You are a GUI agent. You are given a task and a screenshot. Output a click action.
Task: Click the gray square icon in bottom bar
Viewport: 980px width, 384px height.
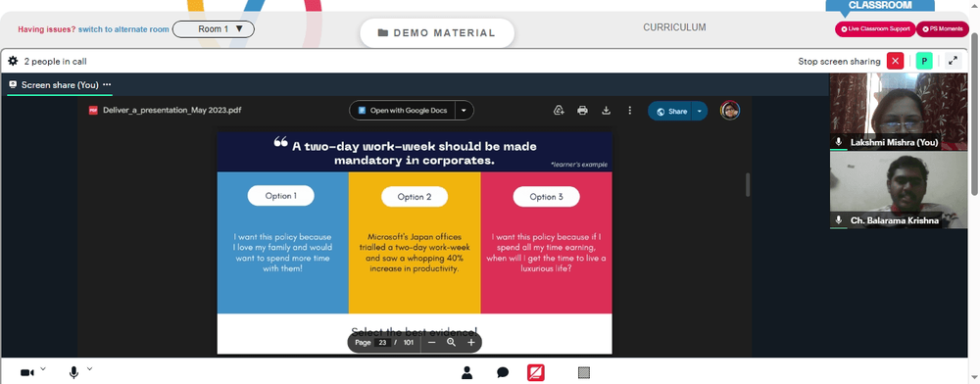(584, 373)
